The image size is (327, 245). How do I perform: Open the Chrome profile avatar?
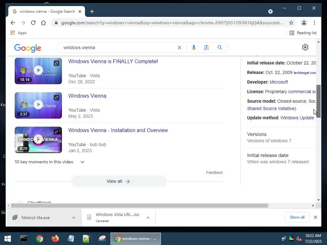pos(304,23)
